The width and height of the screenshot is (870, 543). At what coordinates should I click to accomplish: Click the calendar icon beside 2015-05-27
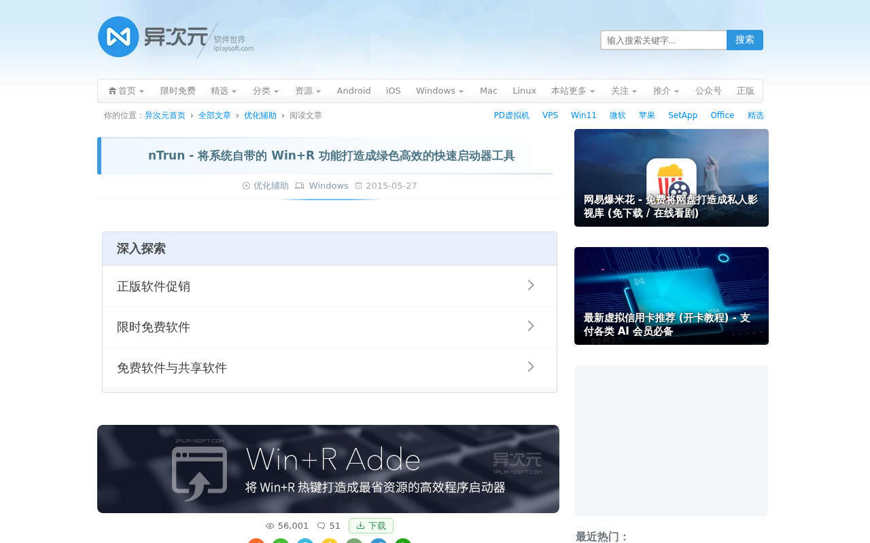pos(359,186)
